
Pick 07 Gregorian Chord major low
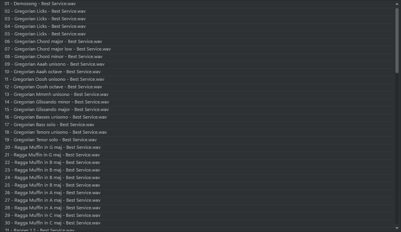(58, 49)
